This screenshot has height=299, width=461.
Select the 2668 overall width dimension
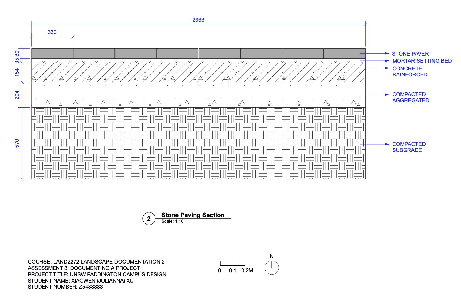pos(198,20)
